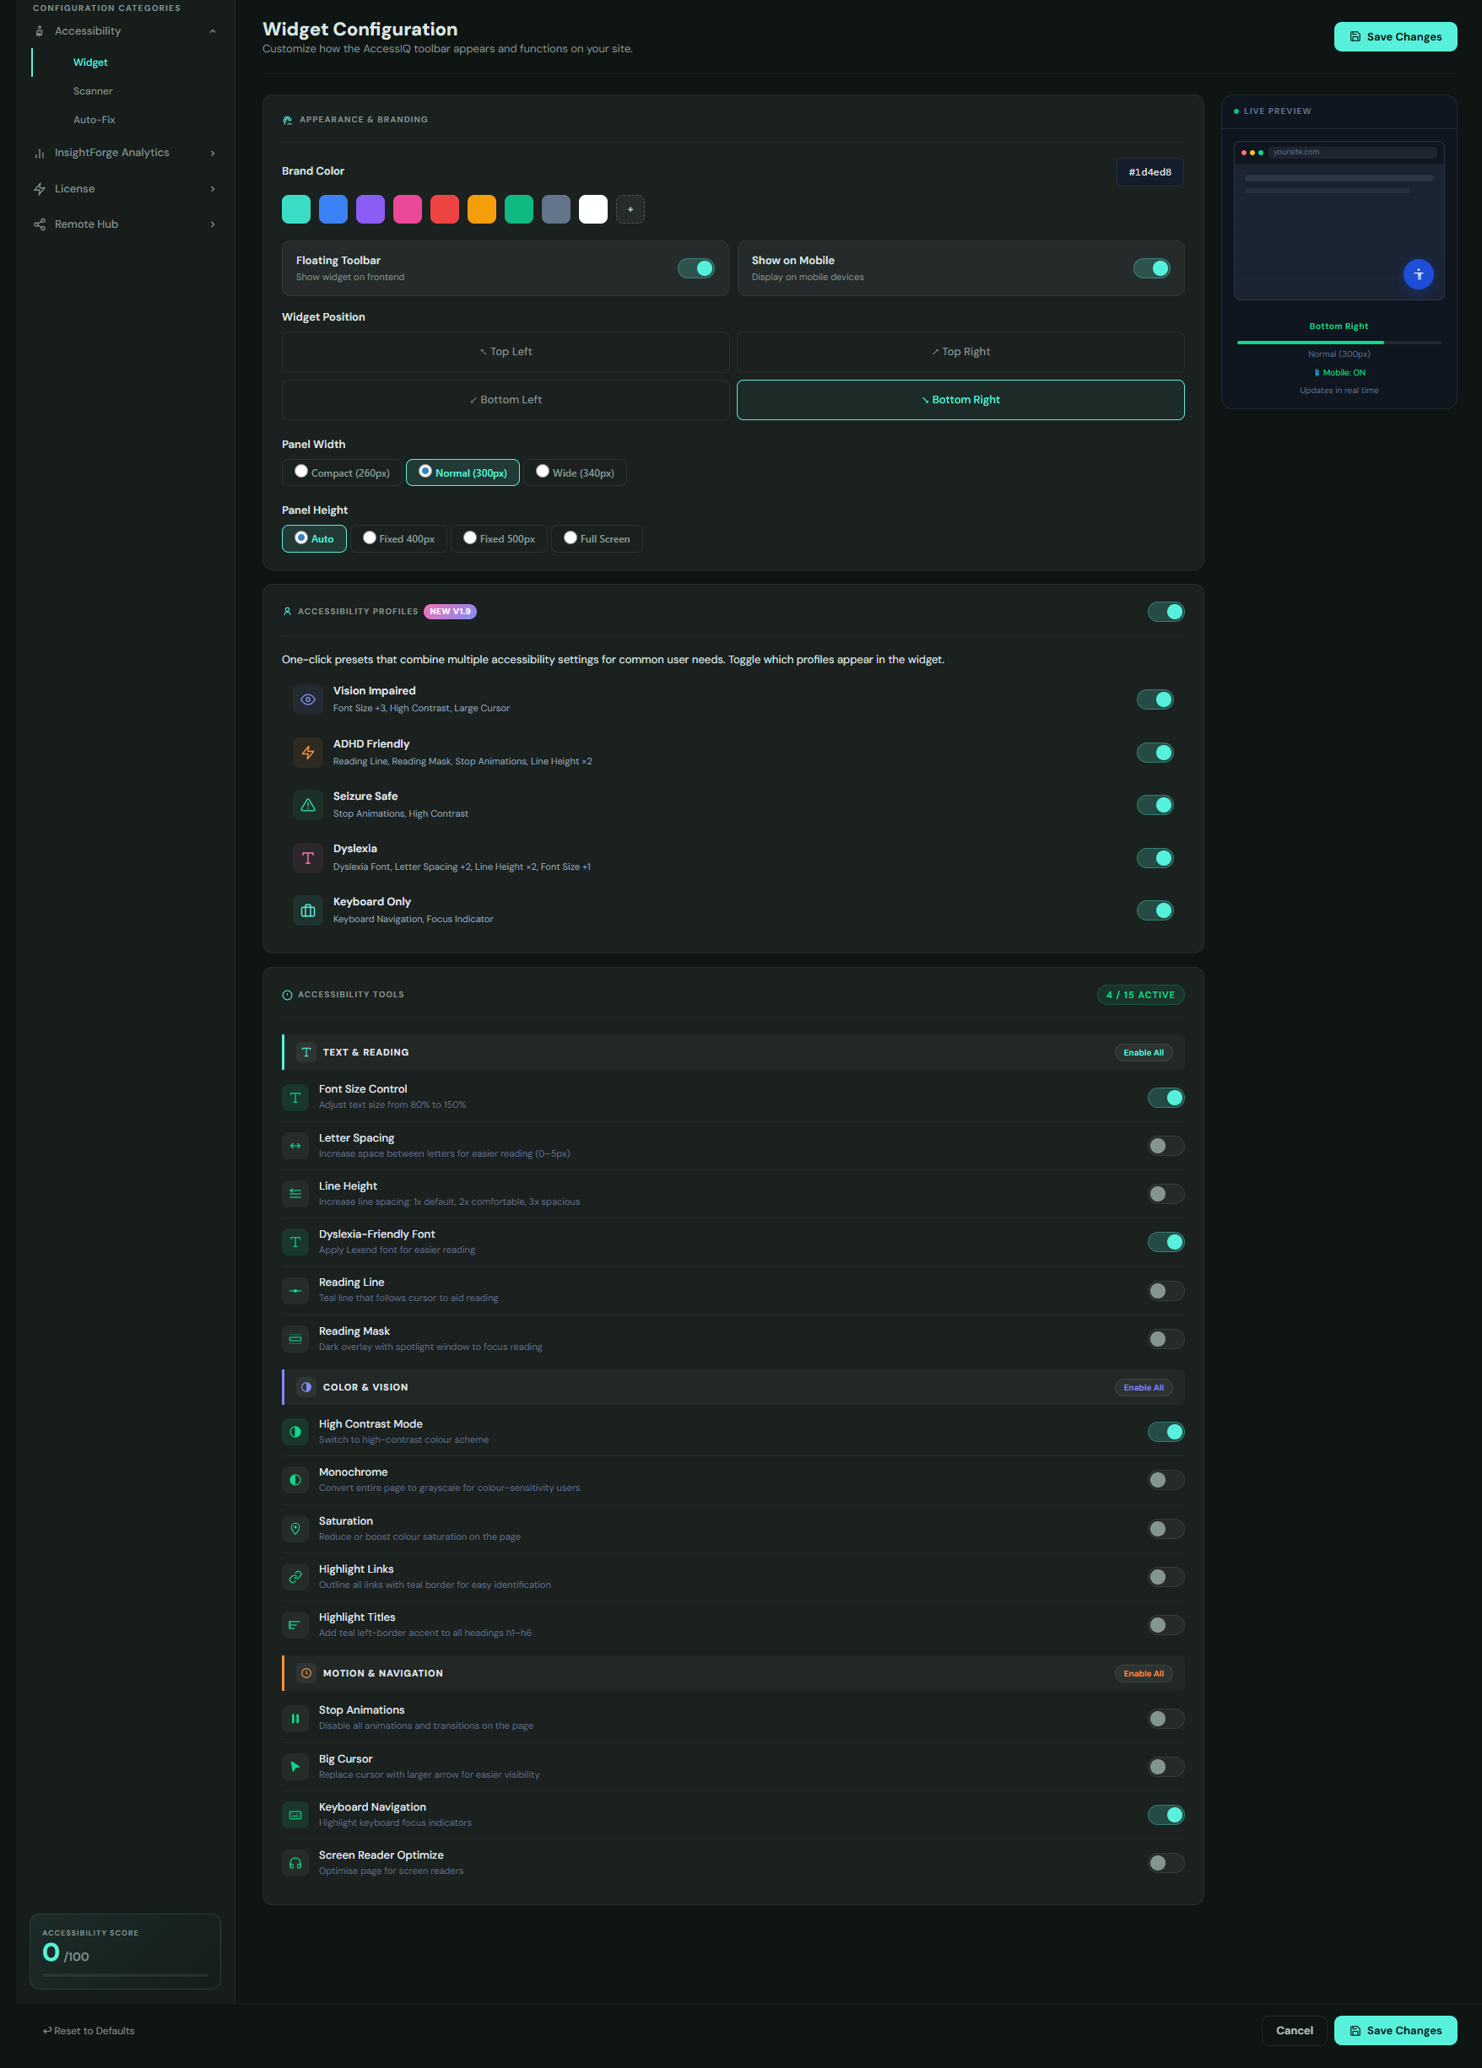Click the ADHD Friendly lightning icon
The height and width of the screenshot is (2068, 1482).
307,753
